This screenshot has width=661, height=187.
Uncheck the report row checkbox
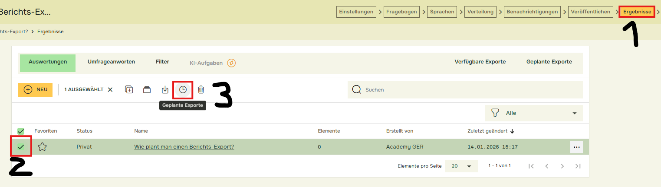coord(21,147)
